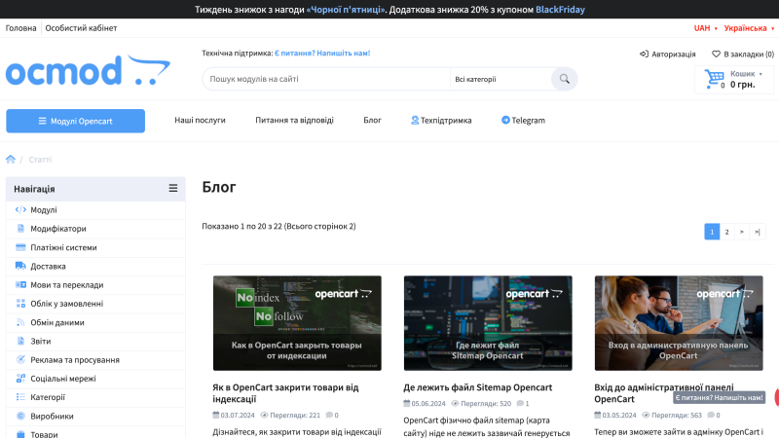Click the Модифікатори file icon
Image resolution: width=779 pixels, height=438 pixels.
pos(20,229)
